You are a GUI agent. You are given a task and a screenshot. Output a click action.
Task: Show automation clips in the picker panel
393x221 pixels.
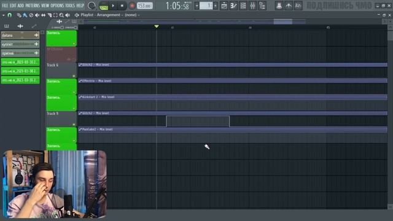pyautogui.click(x=34, y=26)
